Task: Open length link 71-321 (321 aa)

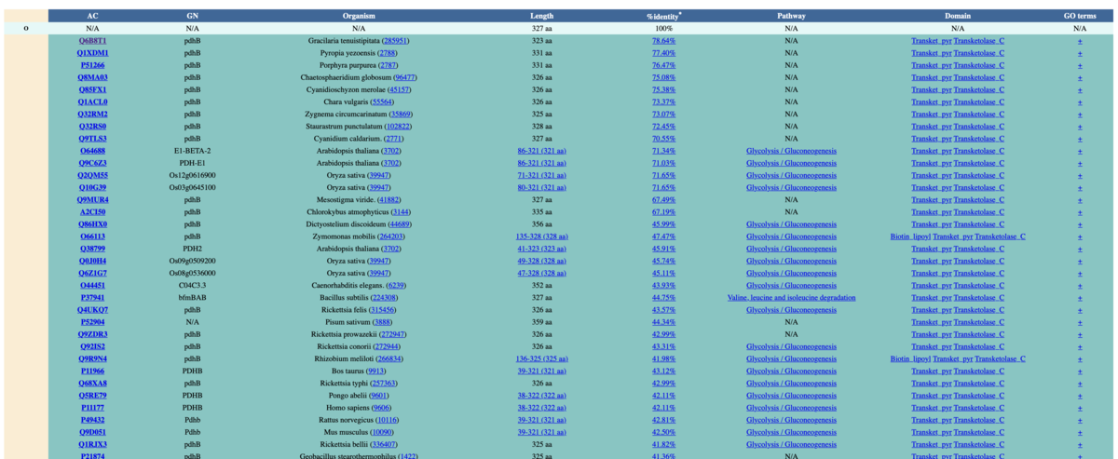Action: tap(542, 175)
